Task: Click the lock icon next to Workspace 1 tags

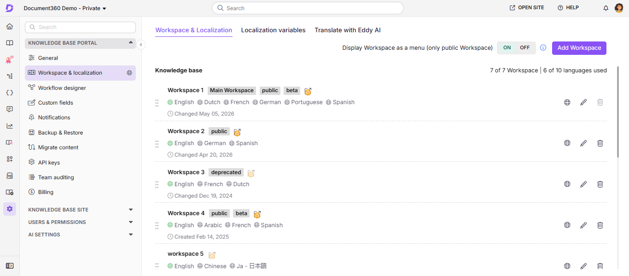Action: pyautogui.click(x=308, y=91)
